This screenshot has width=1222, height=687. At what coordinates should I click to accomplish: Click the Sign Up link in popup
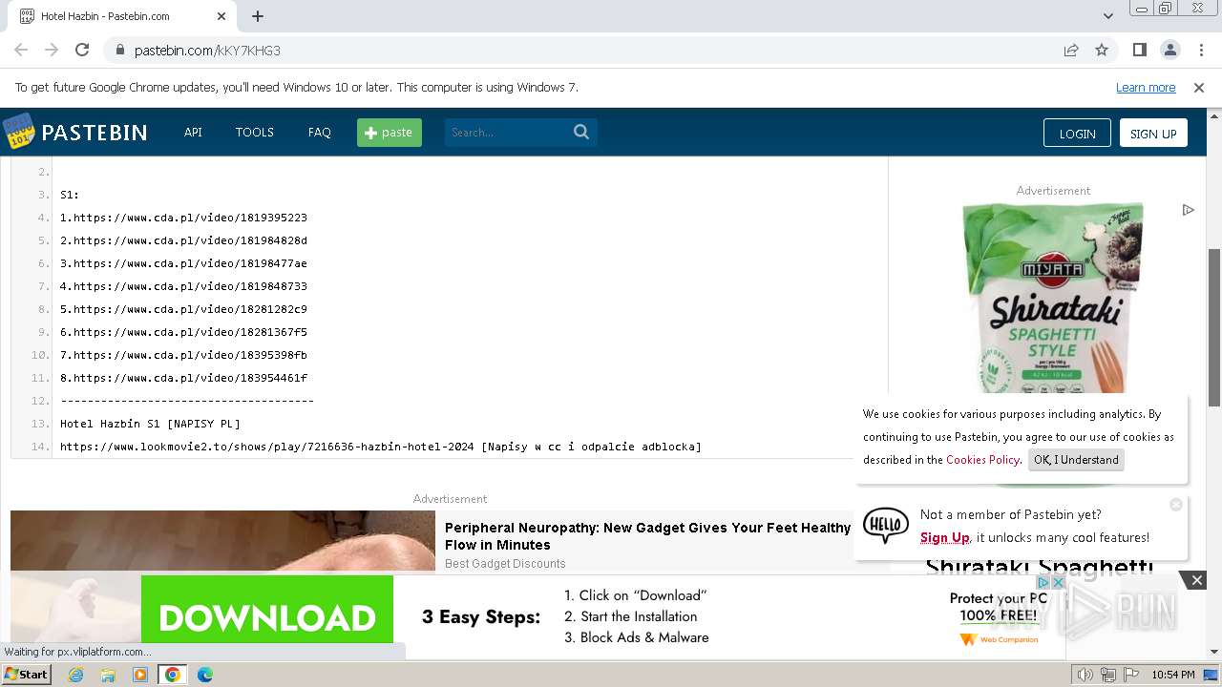944,537
